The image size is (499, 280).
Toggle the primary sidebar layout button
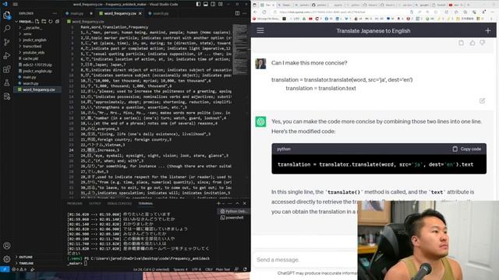[x=198, y=4]
